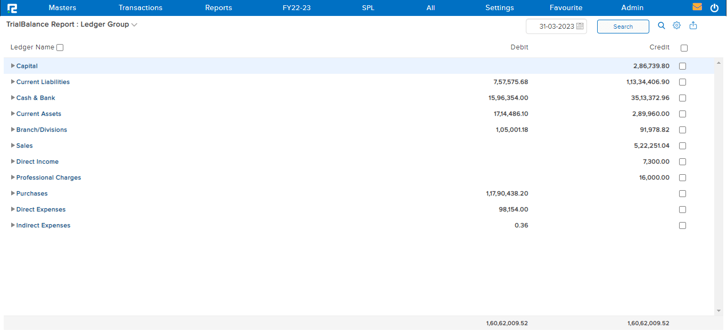The height and width of the screenshot is (332, 727).
Task: Open the Transactions menu
Action: [x=141, y=8]
